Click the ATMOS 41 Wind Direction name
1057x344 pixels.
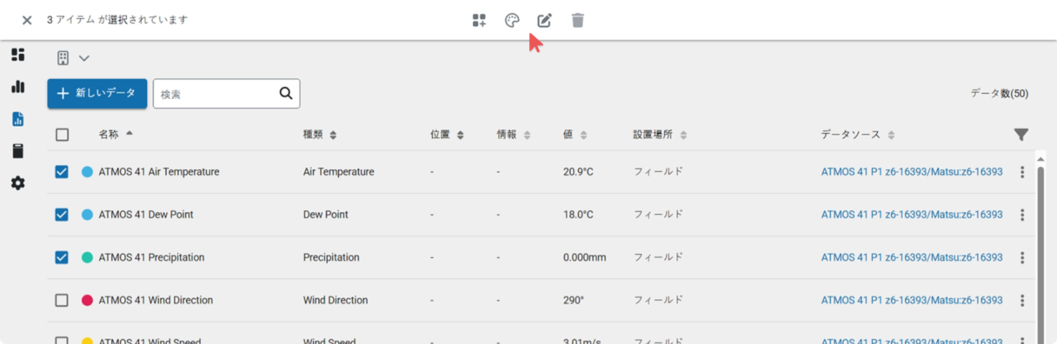click(155, 300)
